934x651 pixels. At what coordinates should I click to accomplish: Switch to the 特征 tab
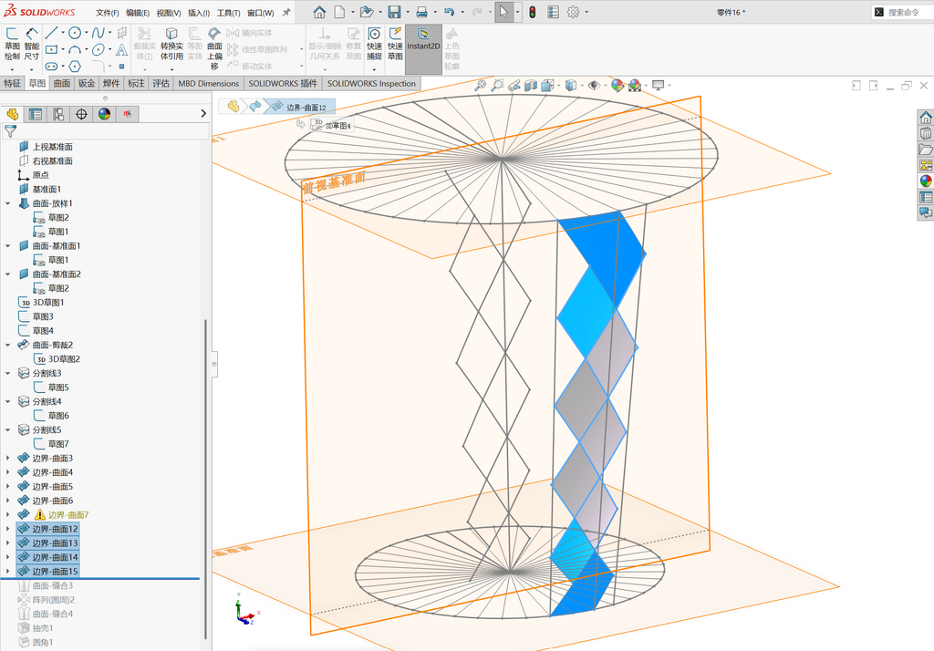pos(12,83)
